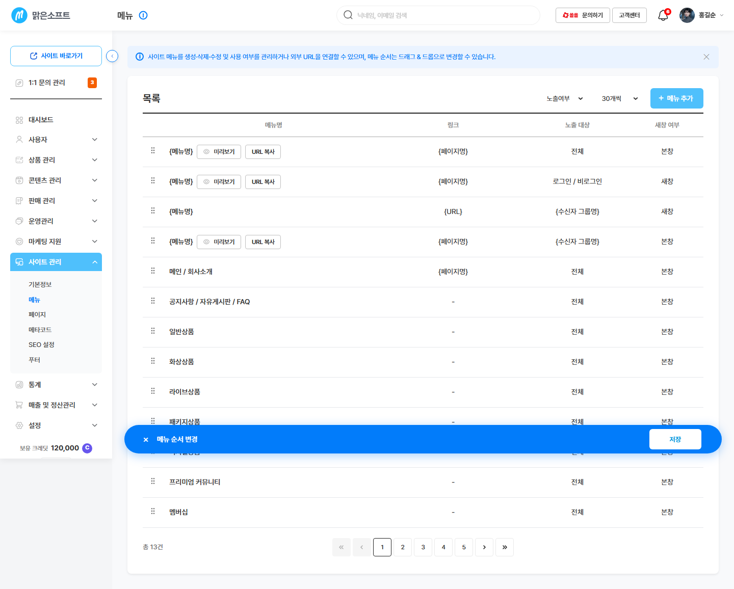
Task: Click URL 복사 in the first 전체 row
Action: click(x=263, y=152)
